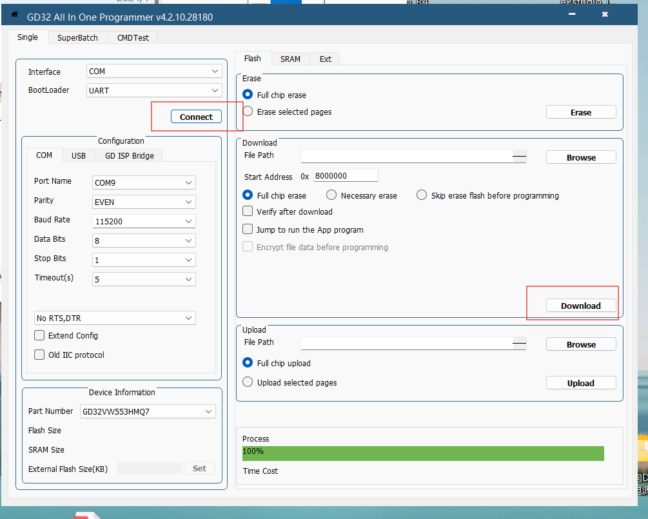Select Skip erase flash before programming
The height and width of the screenshot is (519, 648).
tap(422, 195)
